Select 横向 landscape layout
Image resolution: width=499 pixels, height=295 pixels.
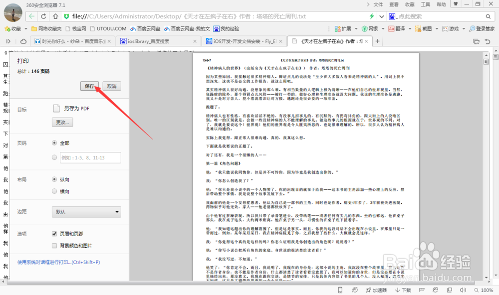[x=54, y=191]
